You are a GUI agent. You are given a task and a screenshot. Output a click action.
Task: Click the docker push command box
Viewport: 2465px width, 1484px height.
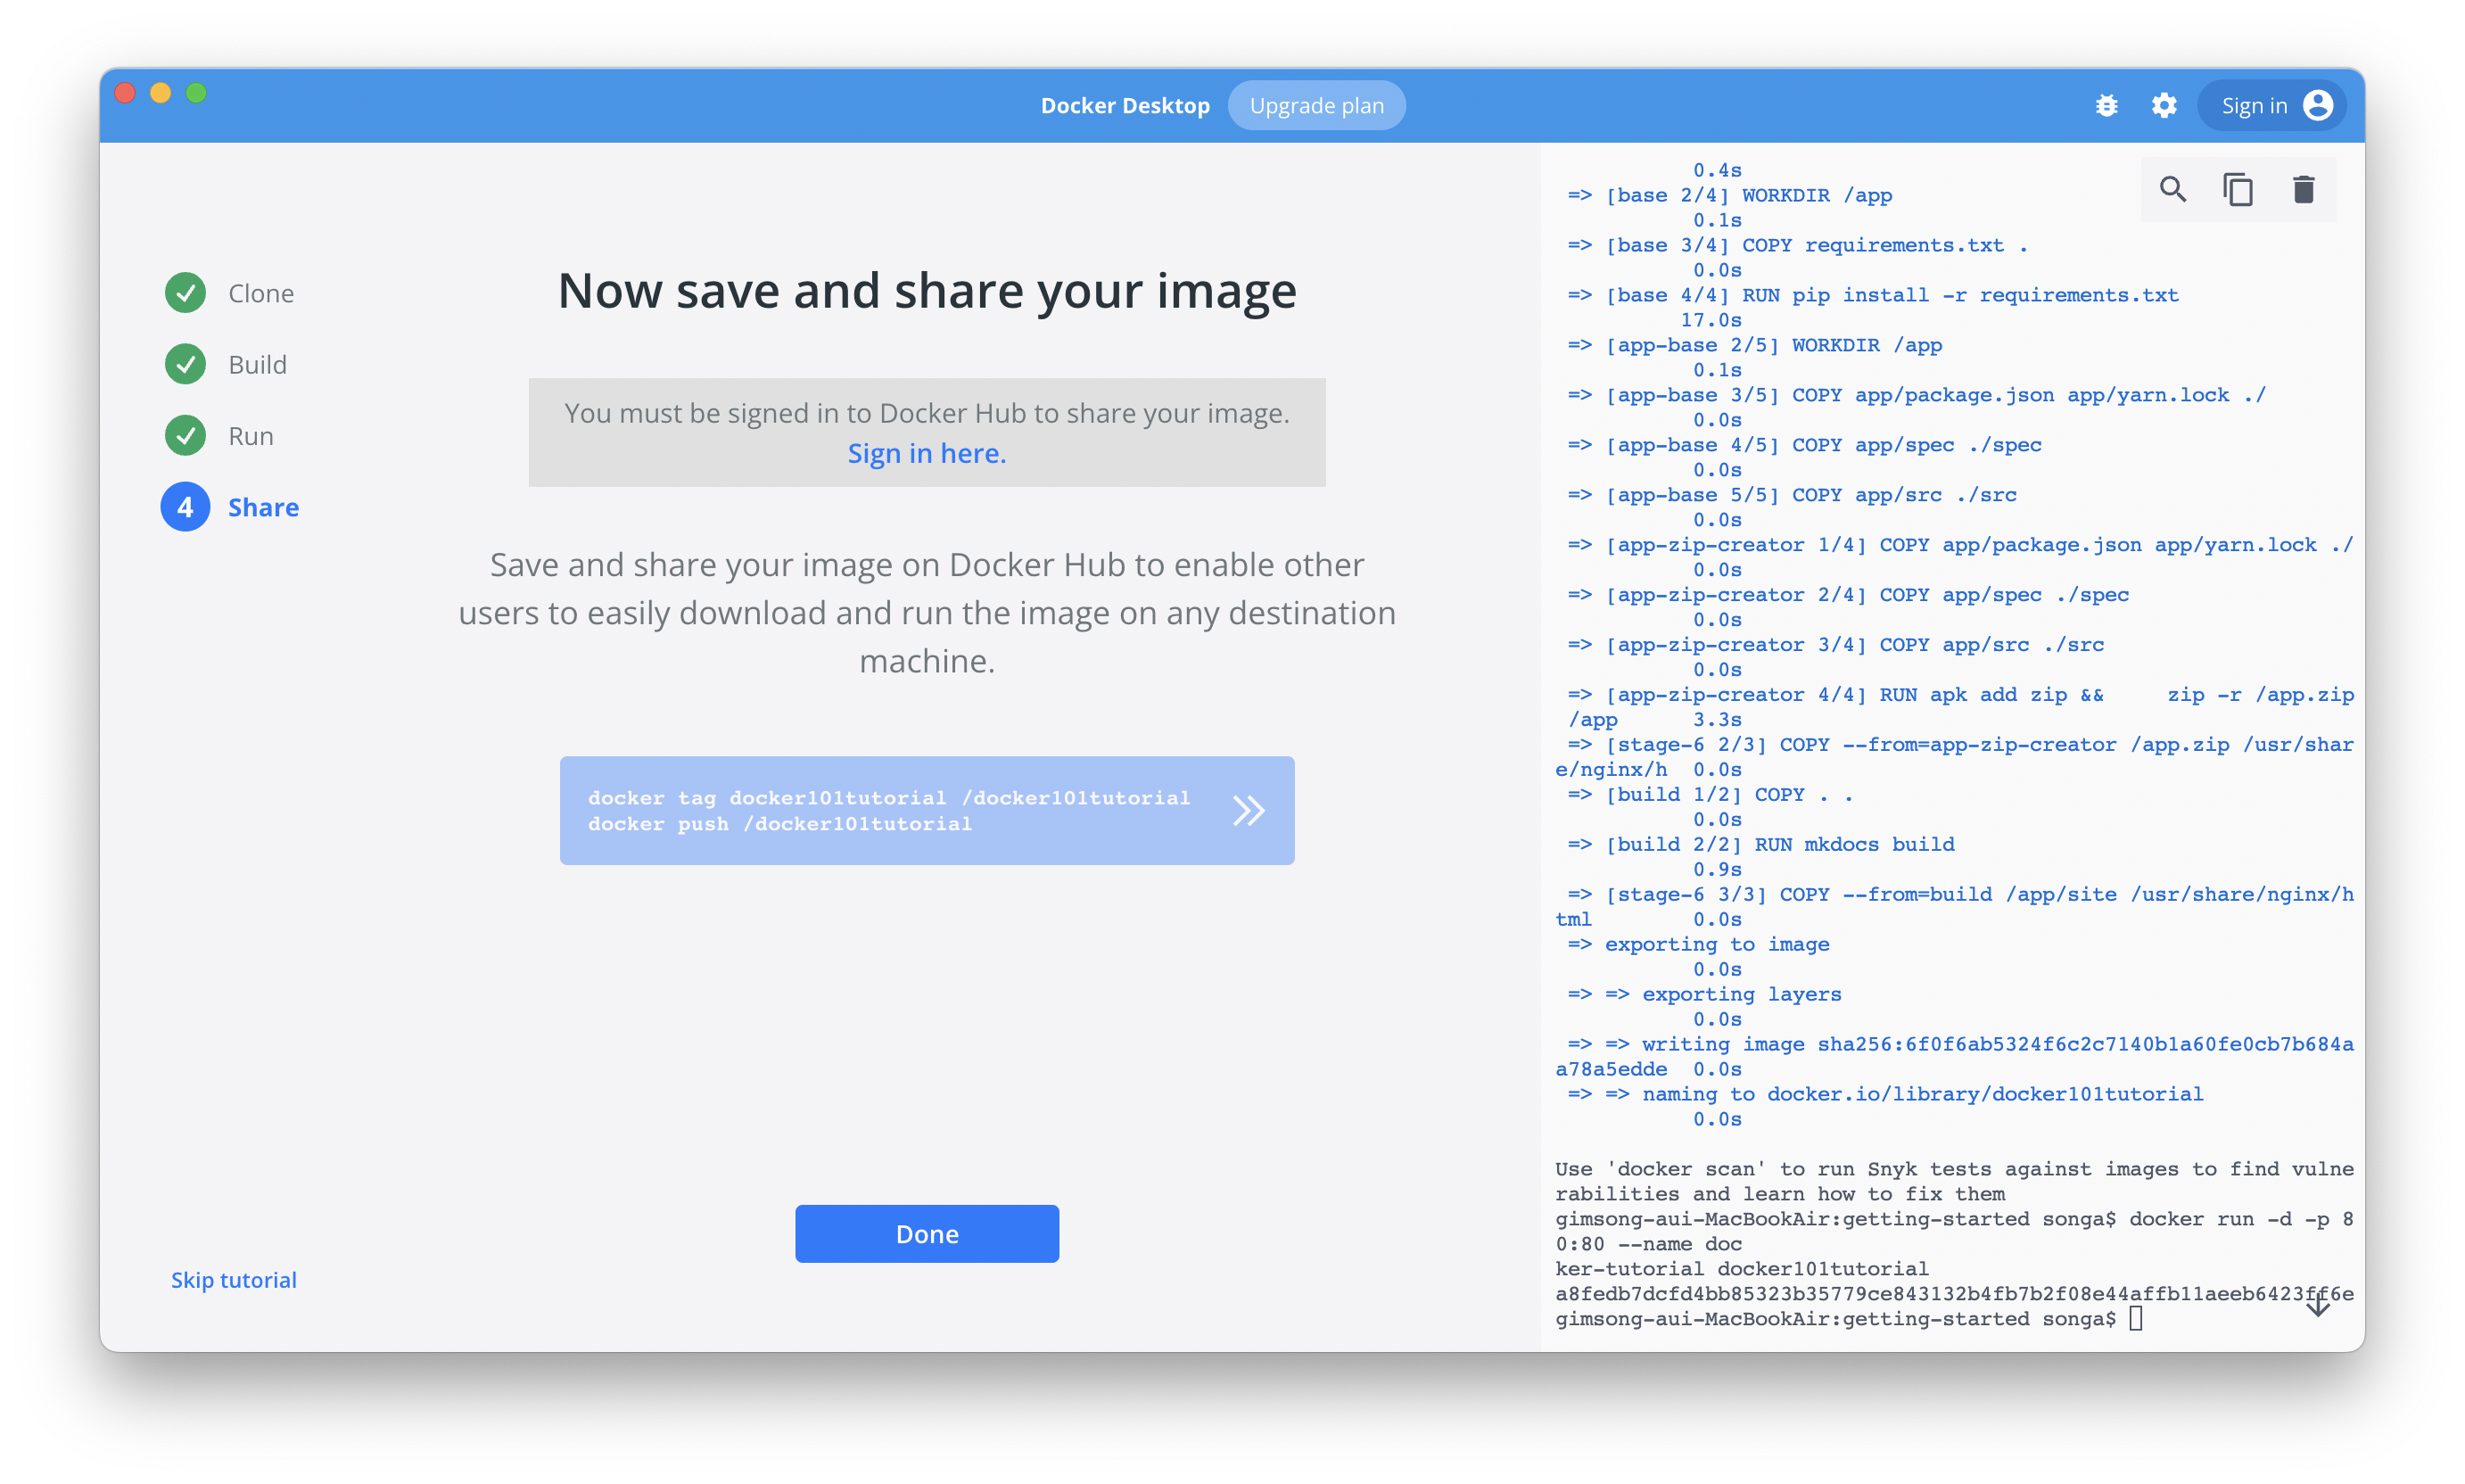[780, 824]
